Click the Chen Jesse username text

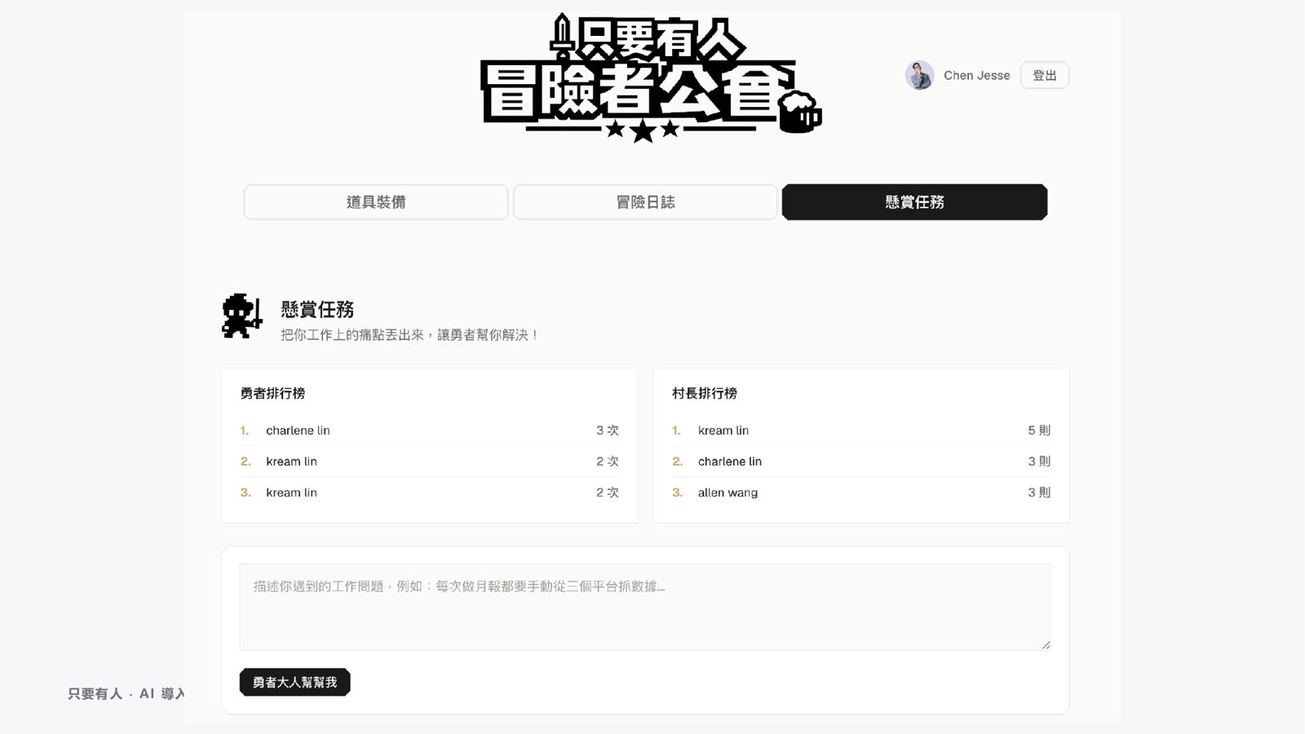coord(976,75)
